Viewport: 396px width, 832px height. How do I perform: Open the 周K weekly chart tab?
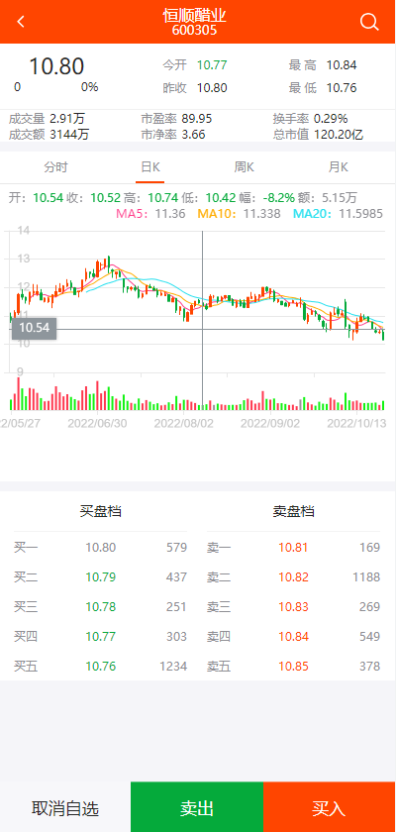[244, 167]
